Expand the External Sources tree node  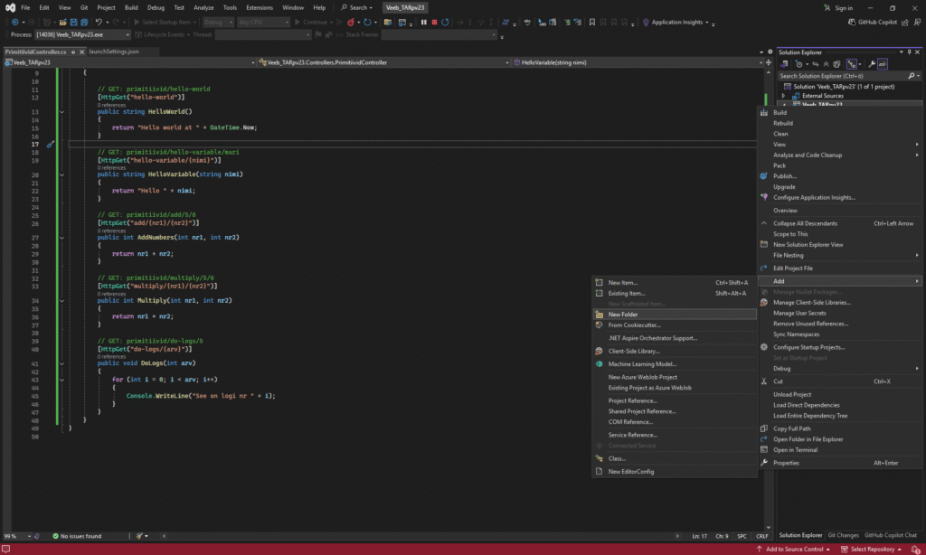point(784,96)
